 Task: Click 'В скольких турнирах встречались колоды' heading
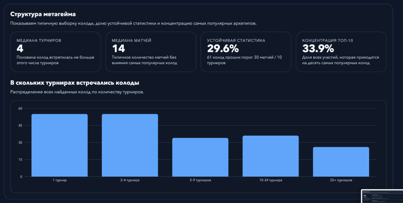(75, 83)
